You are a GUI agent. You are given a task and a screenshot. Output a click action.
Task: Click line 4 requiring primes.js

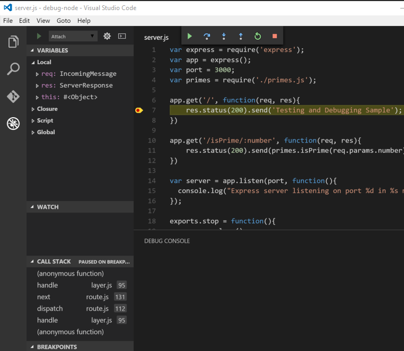243,80
